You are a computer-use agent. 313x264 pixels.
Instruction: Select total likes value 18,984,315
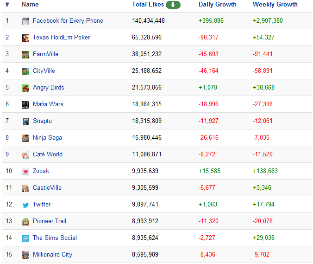pos(147,104)
